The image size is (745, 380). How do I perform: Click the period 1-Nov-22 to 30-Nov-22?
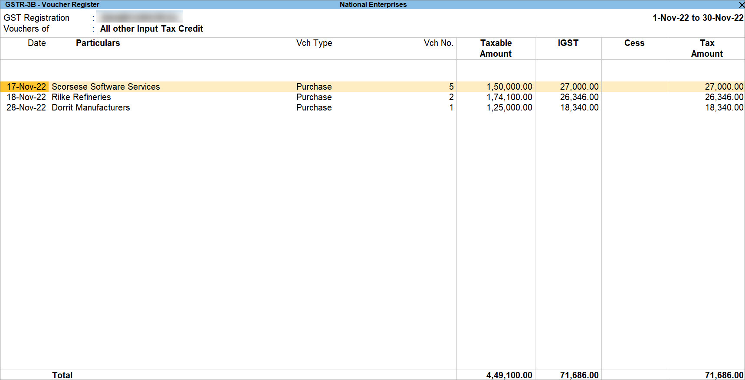tap(698, 18)
